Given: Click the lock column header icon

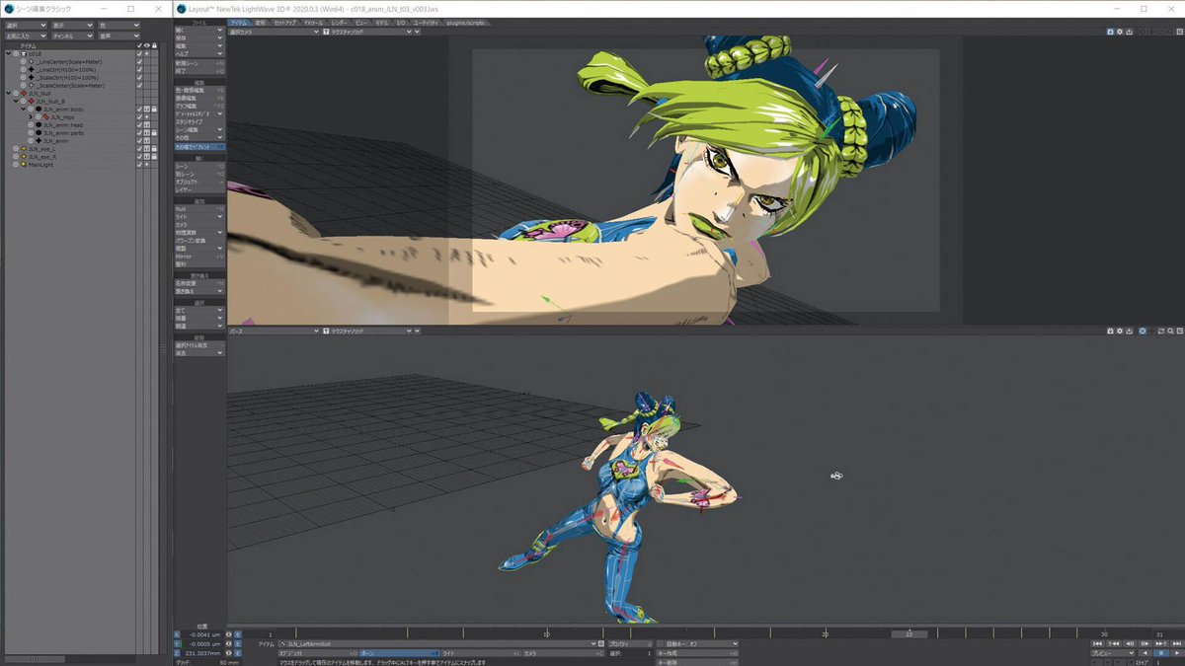Looking at the screenshot, I should pos(154,45).
